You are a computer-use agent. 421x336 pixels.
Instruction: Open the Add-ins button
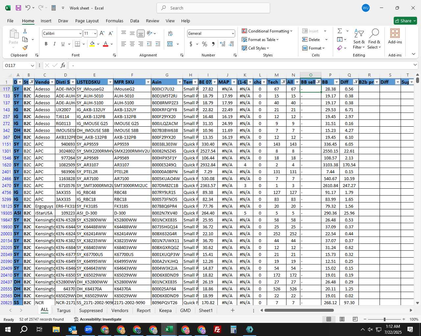(x=395, y=36)
